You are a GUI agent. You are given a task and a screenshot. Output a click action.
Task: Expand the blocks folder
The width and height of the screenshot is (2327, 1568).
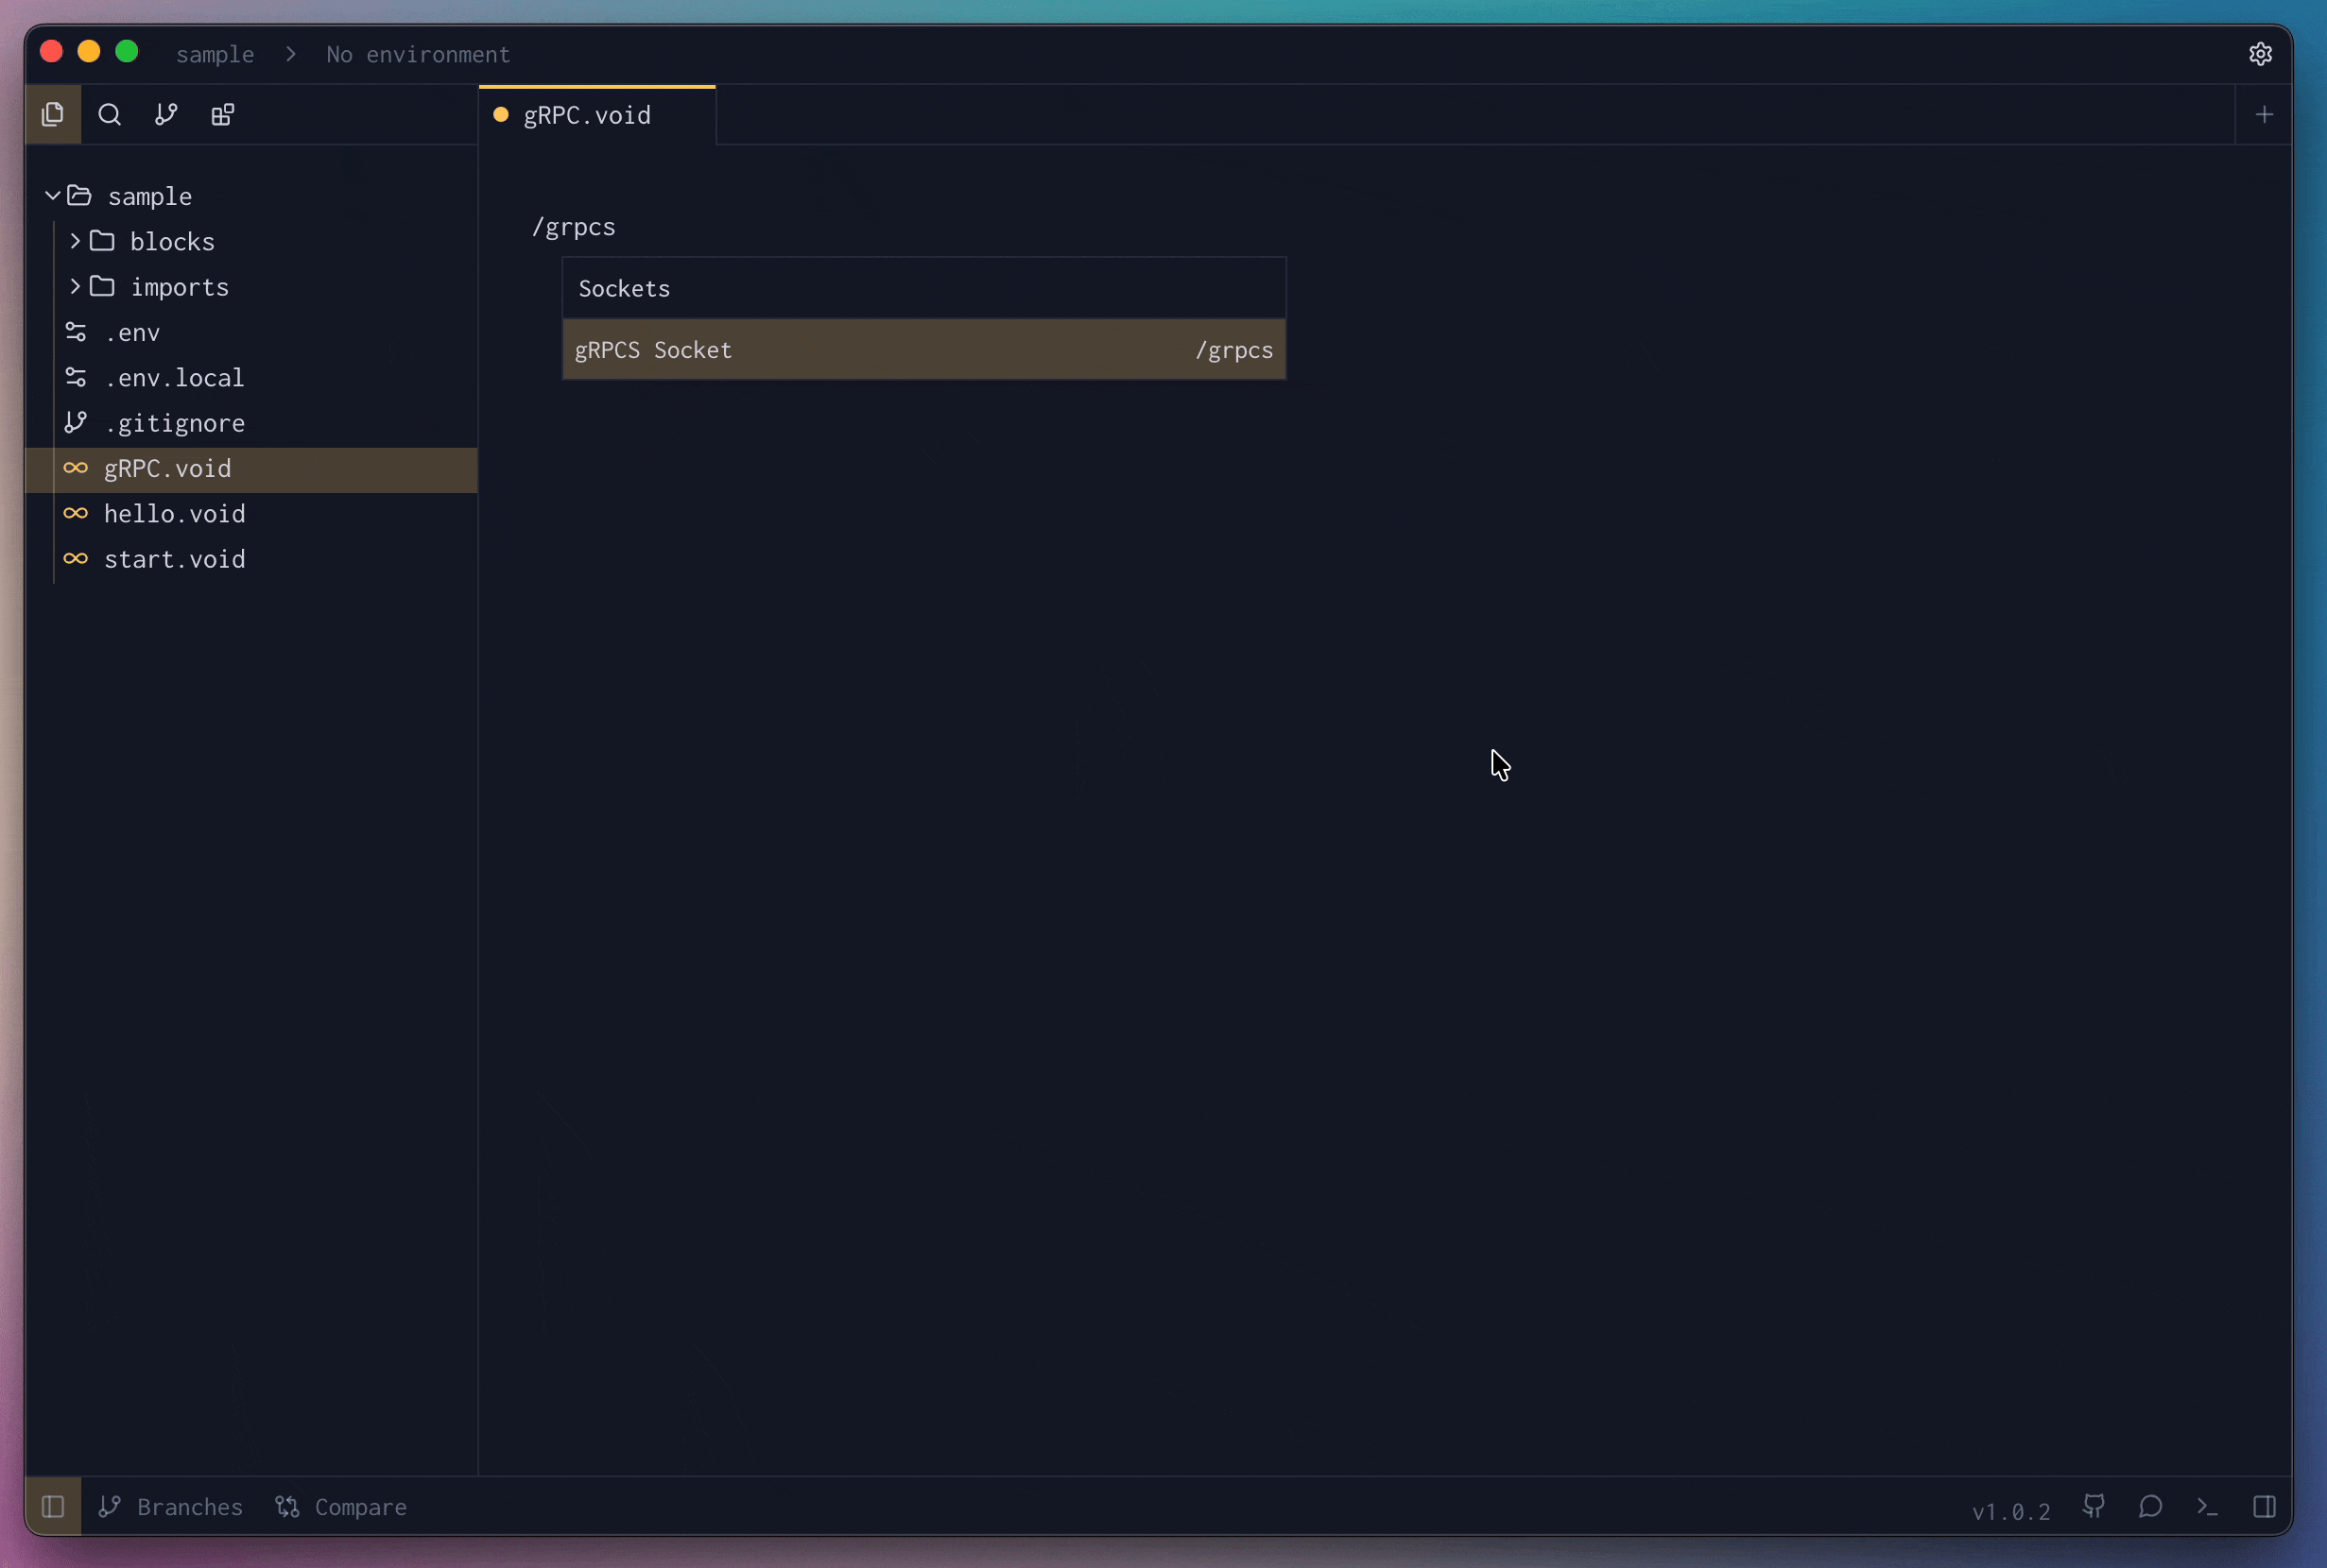(75, 241)
